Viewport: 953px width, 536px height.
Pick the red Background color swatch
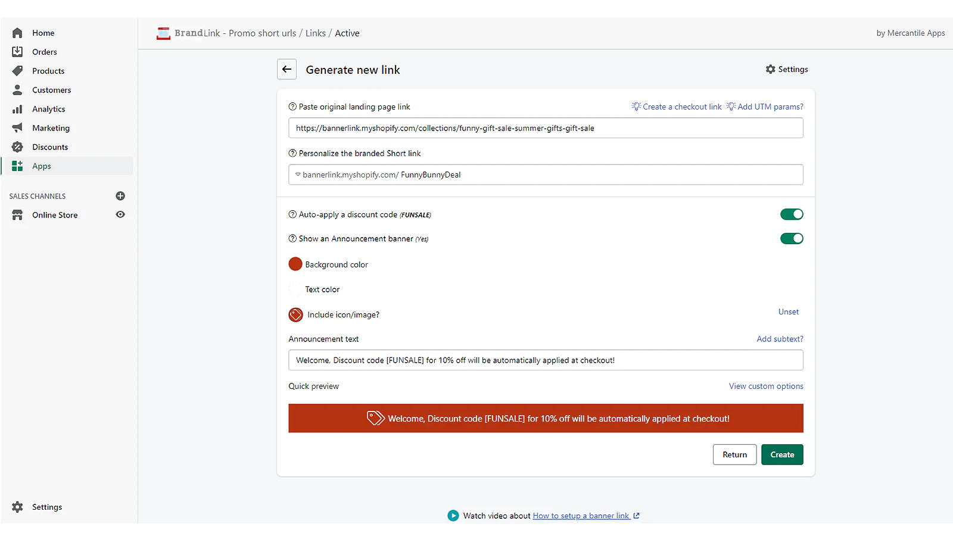click(x=295, y=264)
